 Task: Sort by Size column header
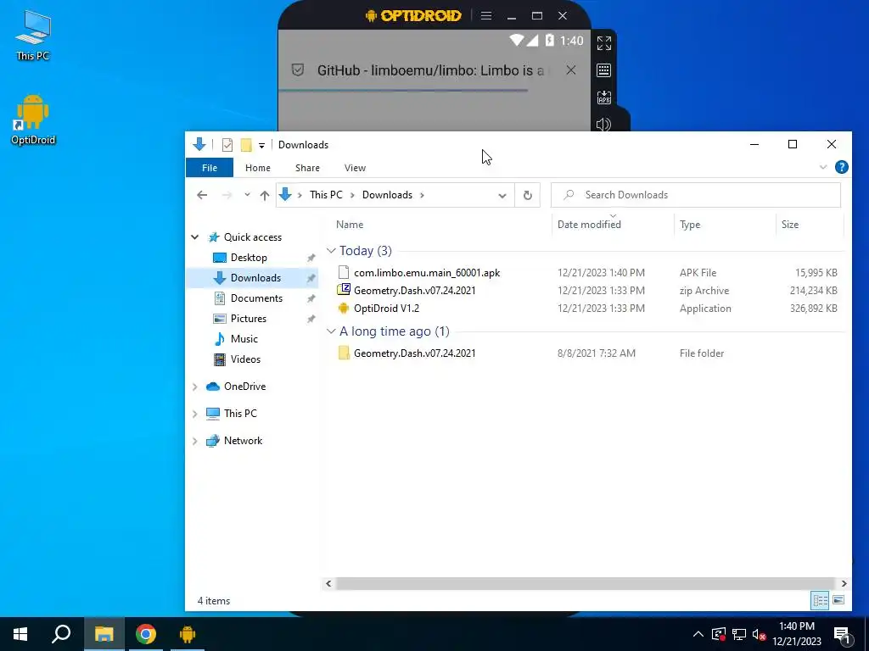pyautogui.click(x=790, y=224)
